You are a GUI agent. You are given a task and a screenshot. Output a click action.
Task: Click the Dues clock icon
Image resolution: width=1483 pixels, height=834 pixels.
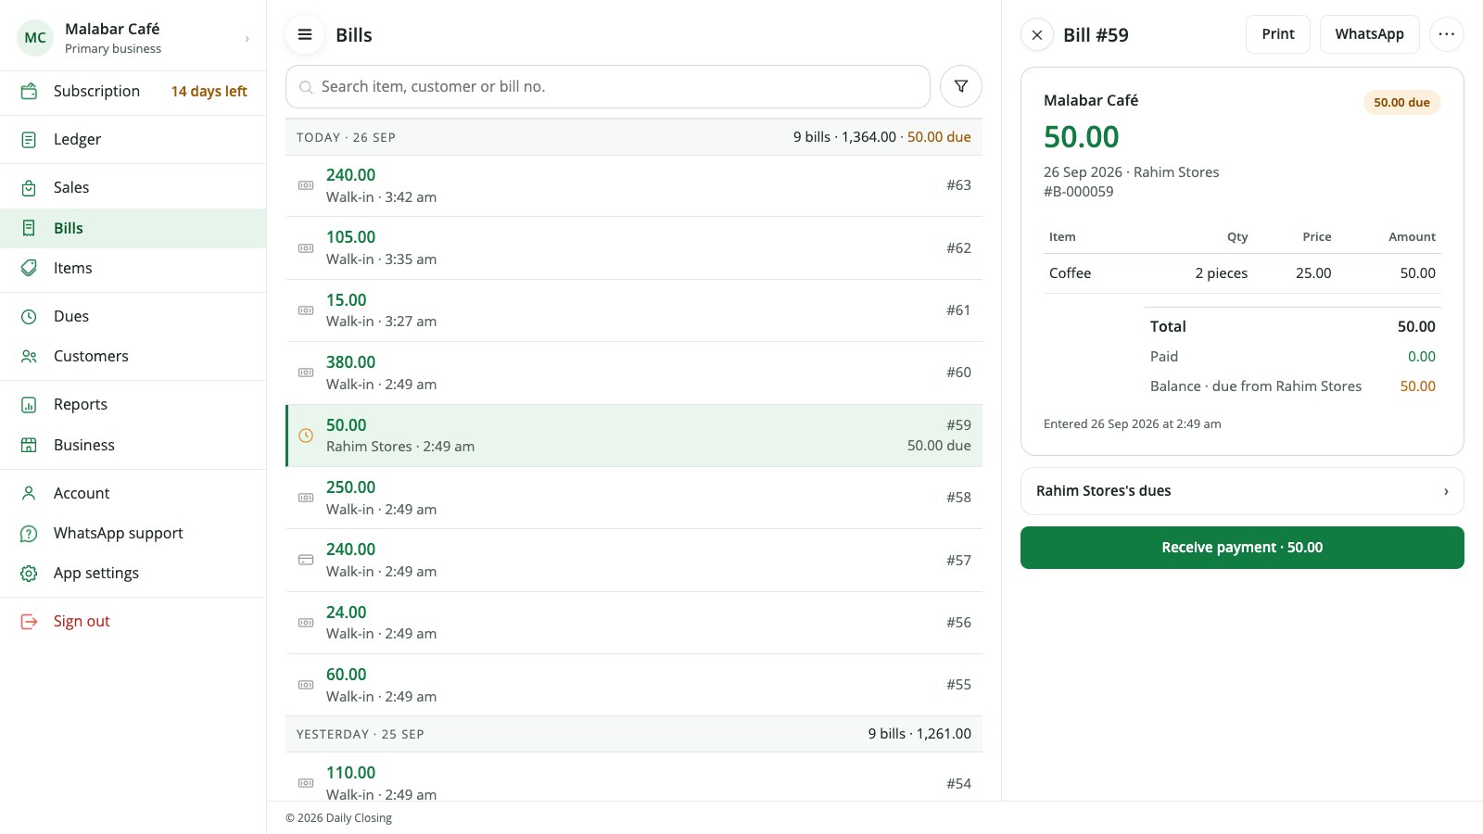29,317
